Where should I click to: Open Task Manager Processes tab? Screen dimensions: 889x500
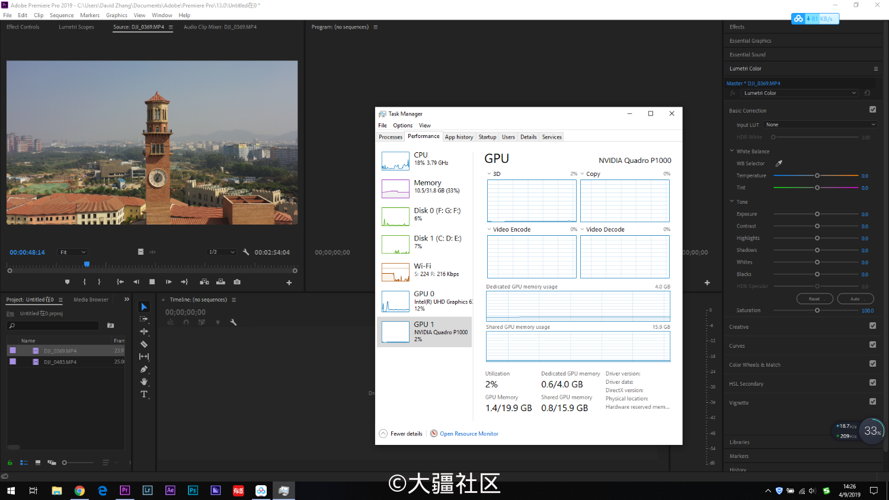(x=391, y=137)
